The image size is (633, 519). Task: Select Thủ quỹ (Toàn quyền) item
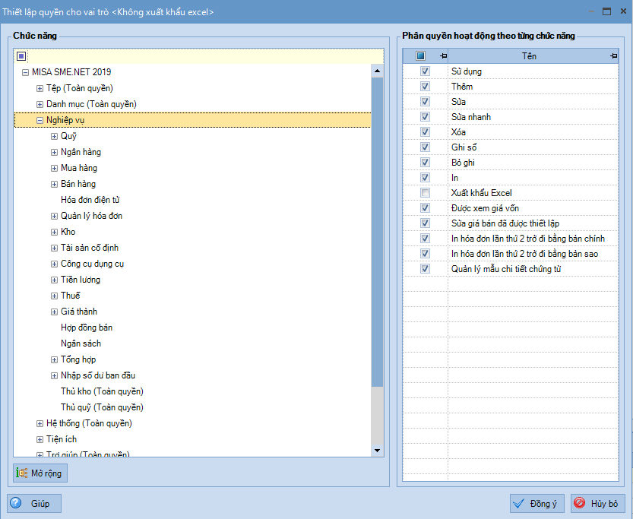point(102,407)
